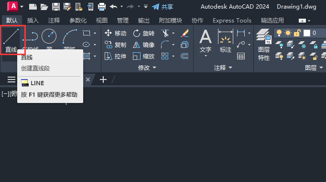Image resolution: width=326 pixels, height=182 pixels.
Task: Select the Fillet tool icon
Action: [165, 45]
